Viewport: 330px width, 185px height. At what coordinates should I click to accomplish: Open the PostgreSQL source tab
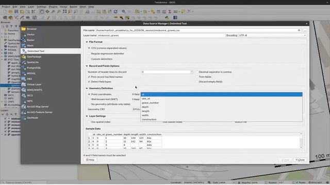(34, 68)
